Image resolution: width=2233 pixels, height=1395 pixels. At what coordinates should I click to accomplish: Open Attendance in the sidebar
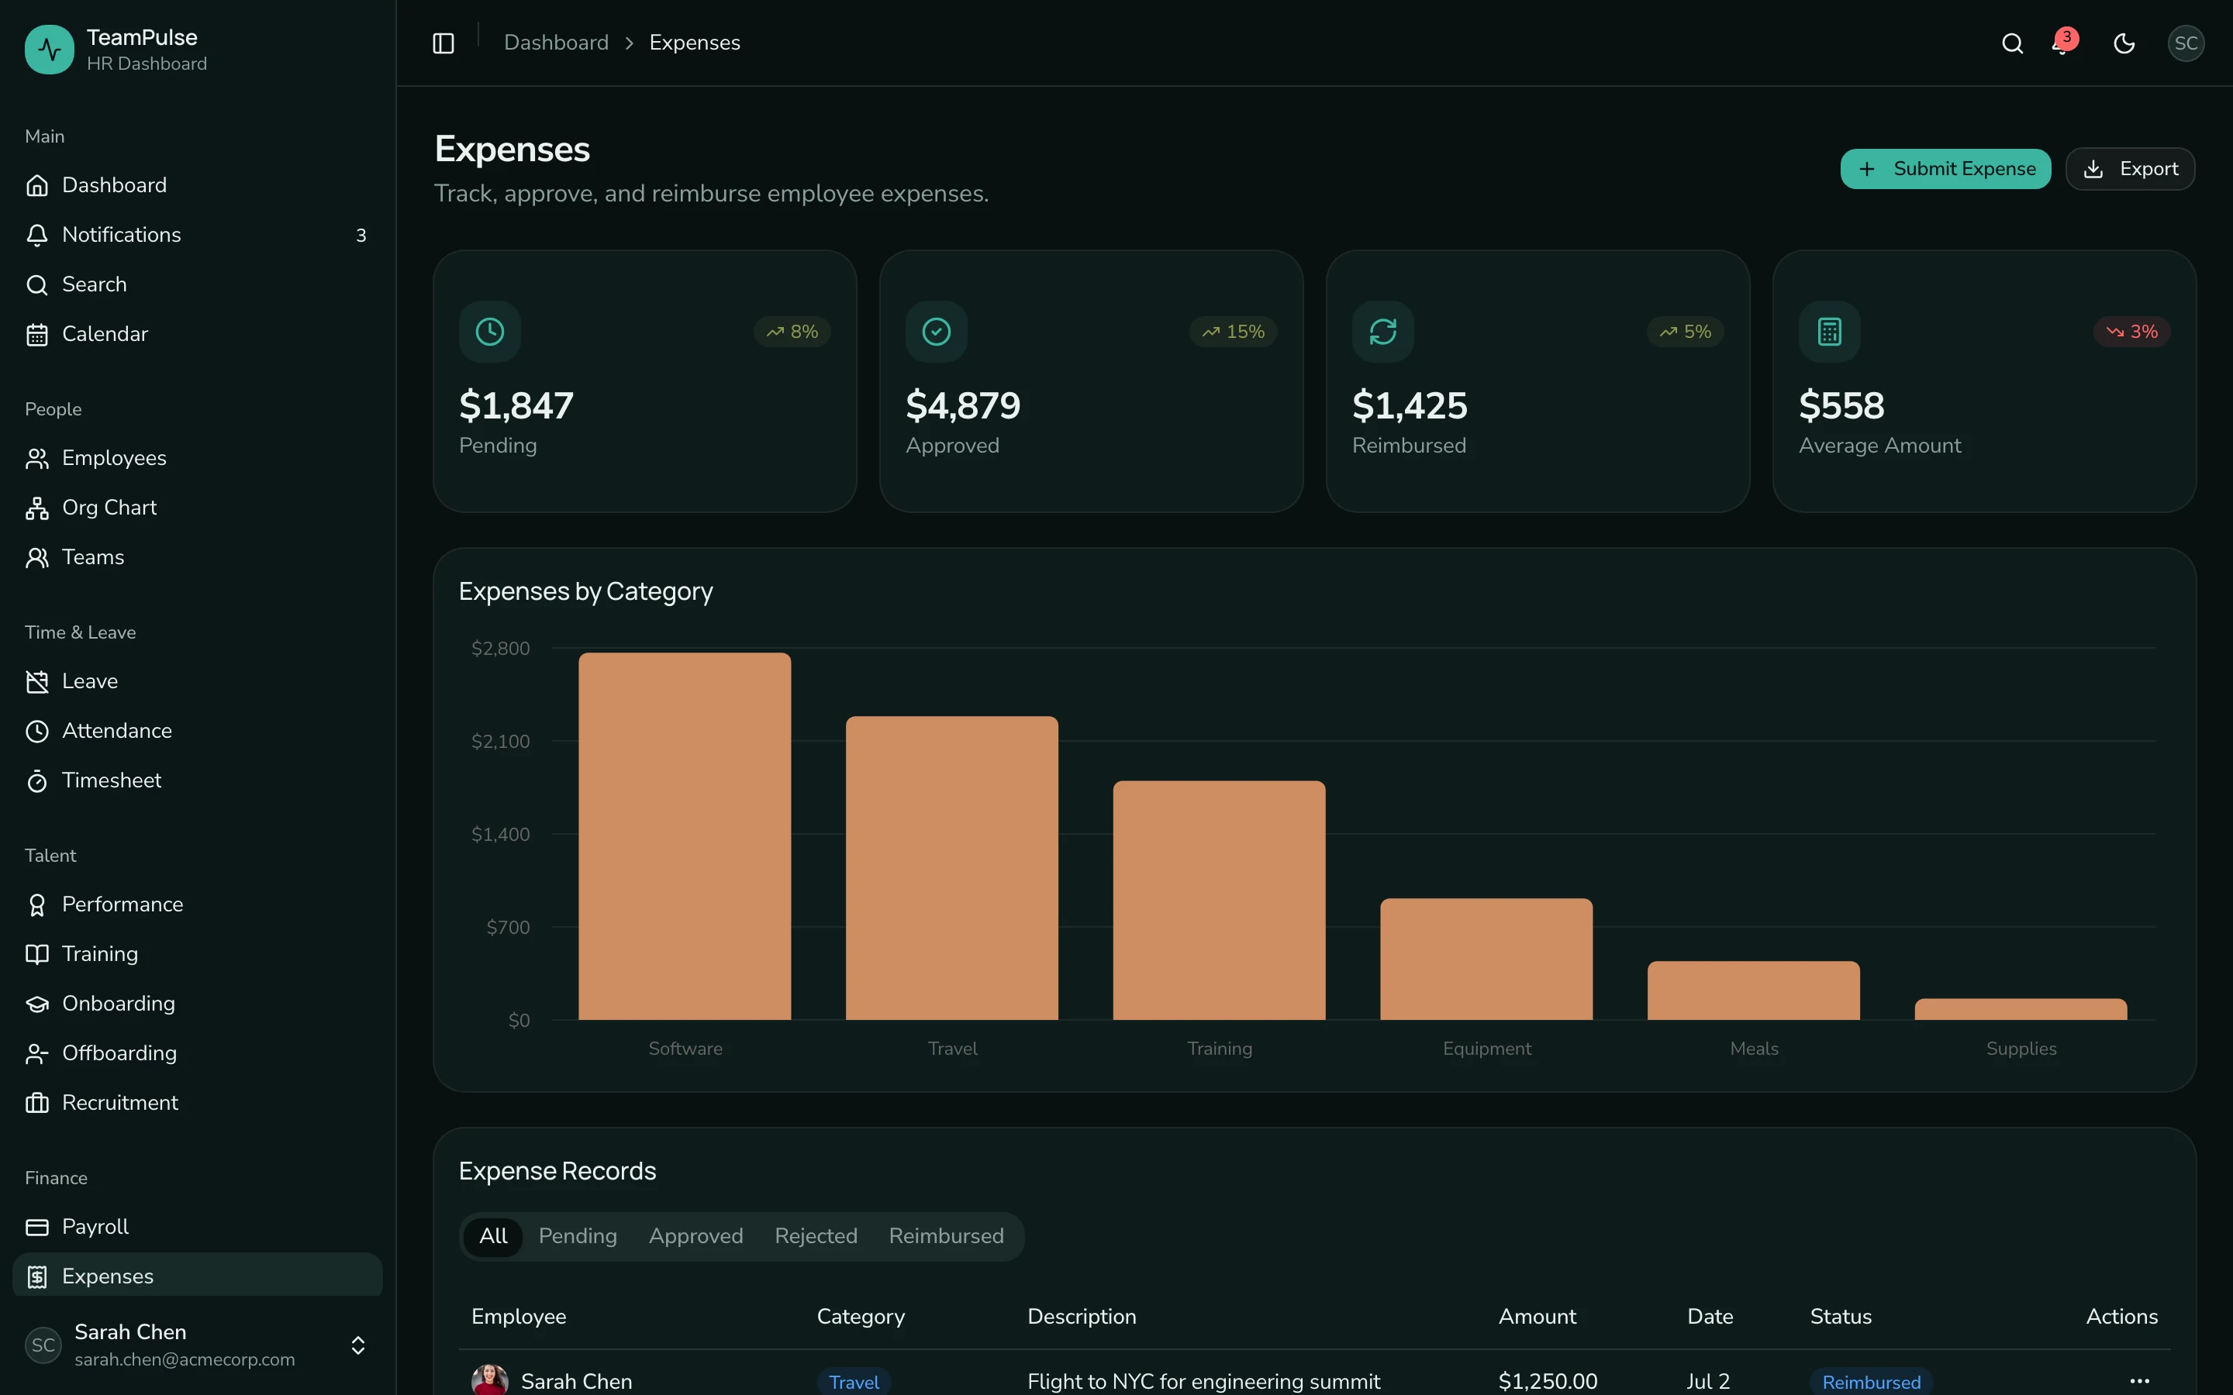[x=198, y=731]
